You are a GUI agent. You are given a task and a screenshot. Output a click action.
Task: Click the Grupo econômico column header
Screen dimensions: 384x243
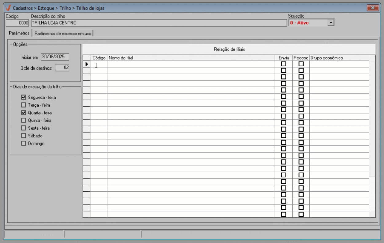tap(339, 58)
